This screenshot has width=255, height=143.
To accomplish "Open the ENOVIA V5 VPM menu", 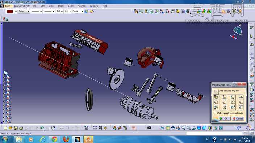I will click(22, 6).
